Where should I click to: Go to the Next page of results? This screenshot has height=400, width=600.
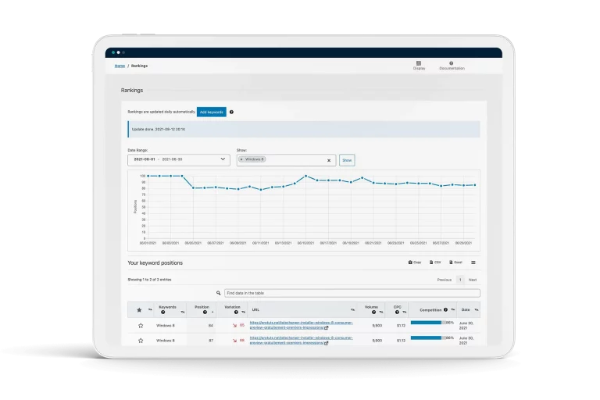473,279
